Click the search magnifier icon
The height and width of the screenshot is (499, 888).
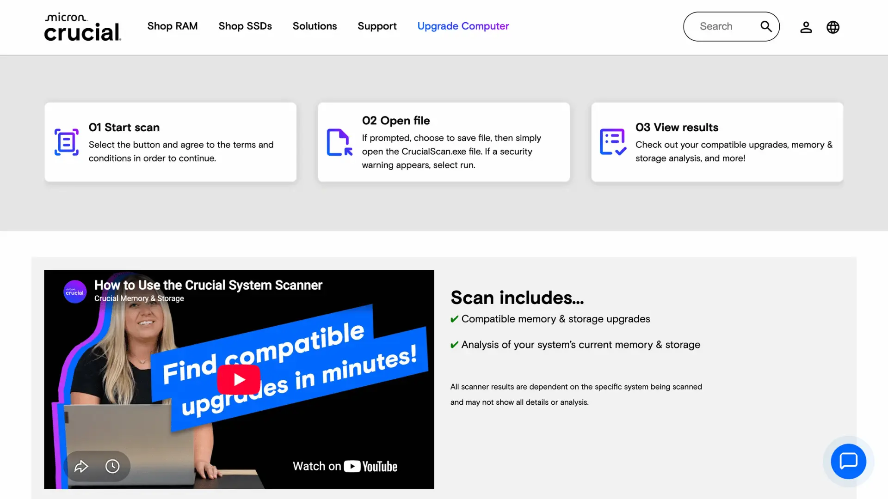click(766, 27)
